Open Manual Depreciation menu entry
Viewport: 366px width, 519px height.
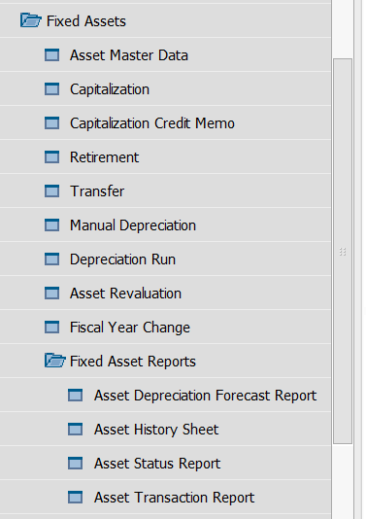[133, 225]
